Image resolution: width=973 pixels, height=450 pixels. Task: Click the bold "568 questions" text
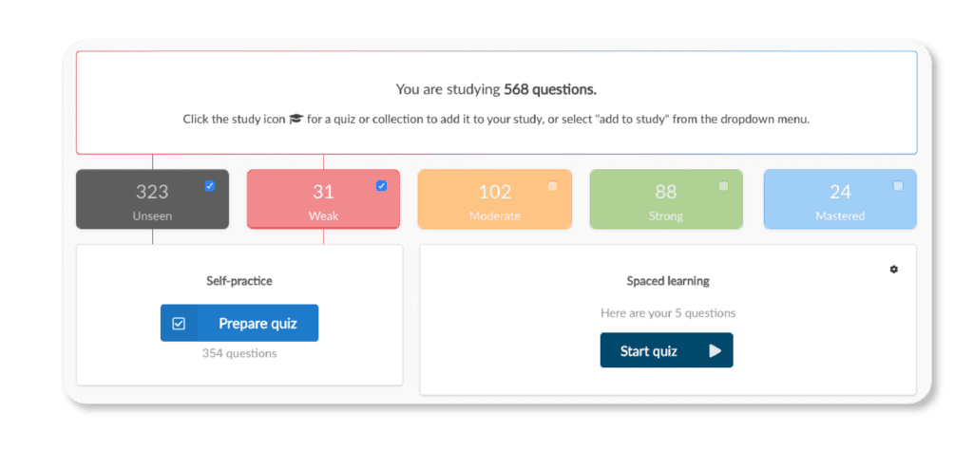coord(550,90)
